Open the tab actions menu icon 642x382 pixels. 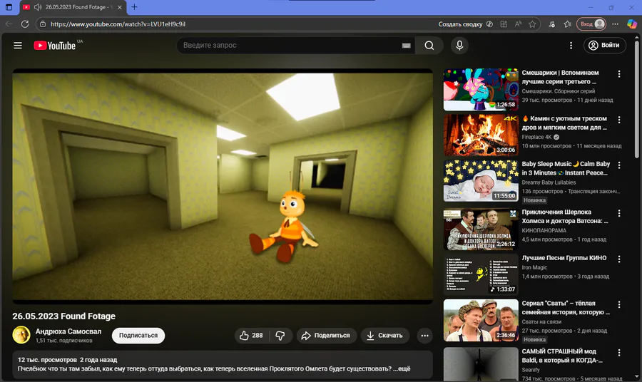pyautogui.click(x=9, y=7)
